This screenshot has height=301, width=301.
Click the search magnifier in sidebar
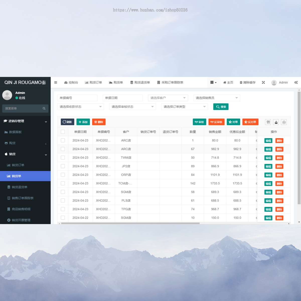[x=44, y=108]
